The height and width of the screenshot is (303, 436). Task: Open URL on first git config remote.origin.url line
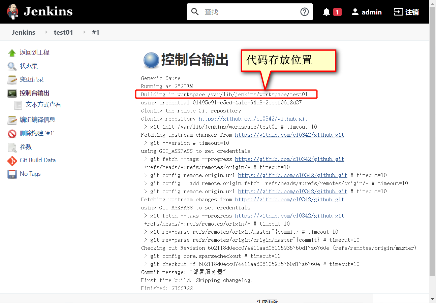pyautogui.click(x=292, y=175)
